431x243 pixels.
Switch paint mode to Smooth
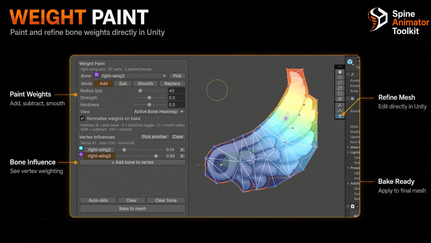click(x=145, y=84)
